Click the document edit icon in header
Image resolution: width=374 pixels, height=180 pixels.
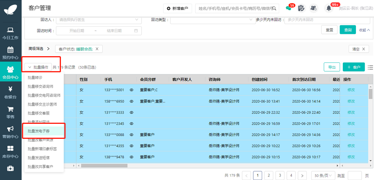pyautogui.click(x=302, y=8)
